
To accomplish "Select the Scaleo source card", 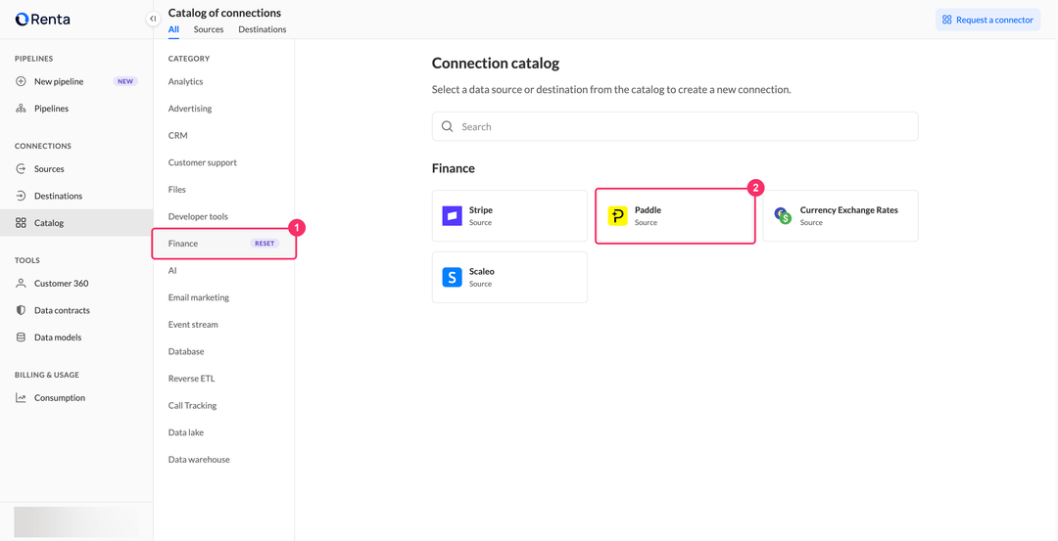I will coord(509,277).
